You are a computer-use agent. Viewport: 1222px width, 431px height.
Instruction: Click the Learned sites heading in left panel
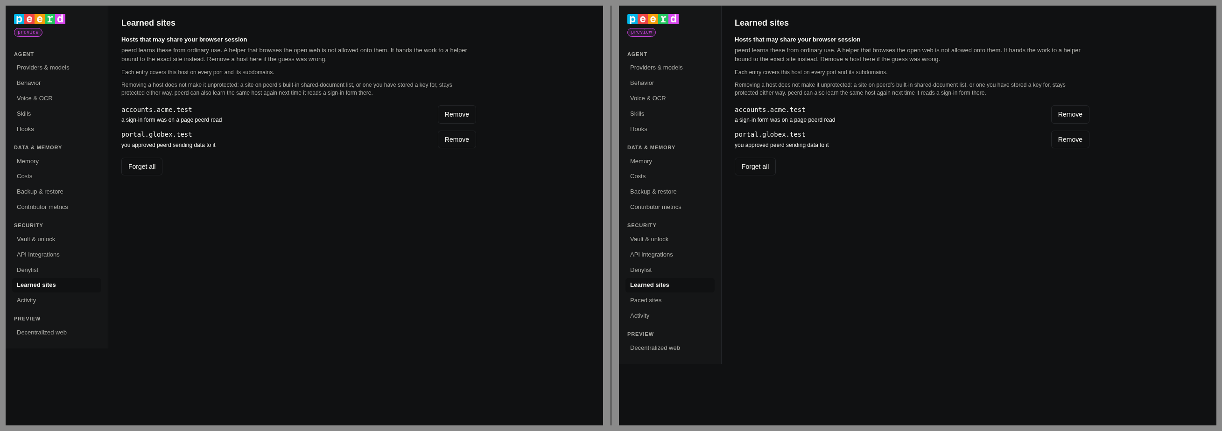tap(148, 23)
